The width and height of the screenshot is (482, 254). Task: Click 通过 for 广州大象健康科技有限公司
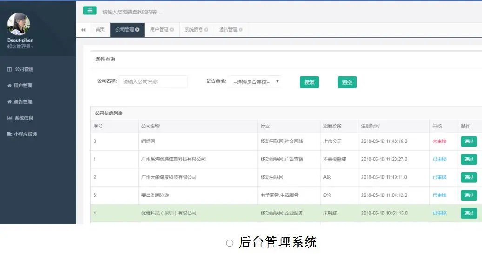[x=469, y=177]
